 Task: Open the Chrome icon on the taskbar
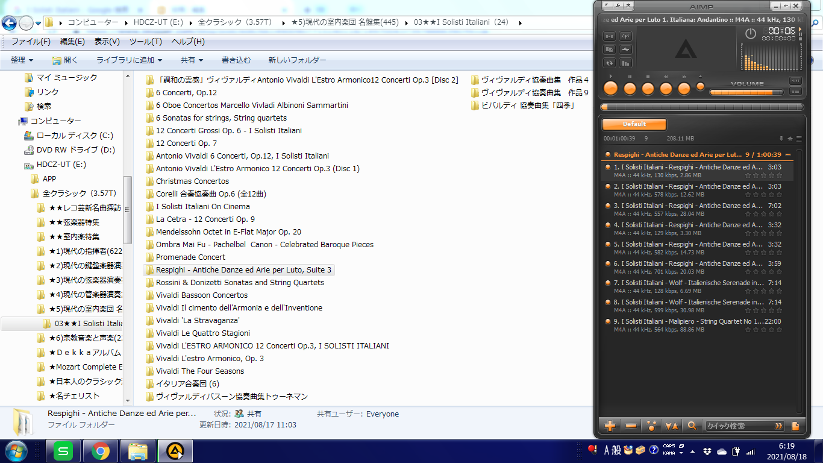[x=101, y=450]
